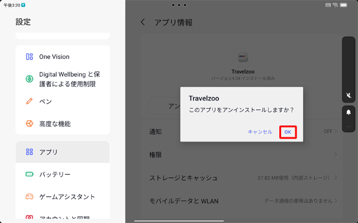
Task: Expand the 通知 OFF chevron
Action: pos(336,131)
